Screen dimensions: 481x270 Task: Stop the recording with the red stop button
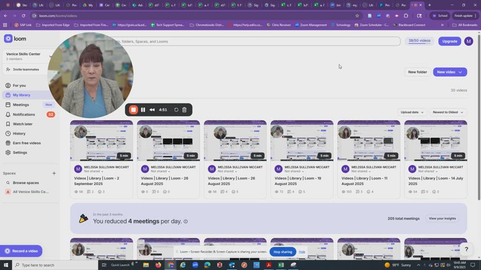pyautogui.click(x=133, y=110)
